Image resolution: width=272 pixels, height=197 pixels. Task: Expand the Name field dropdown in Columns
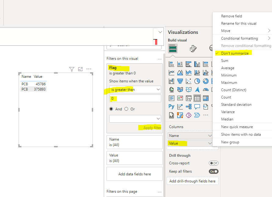click(210, 136)
